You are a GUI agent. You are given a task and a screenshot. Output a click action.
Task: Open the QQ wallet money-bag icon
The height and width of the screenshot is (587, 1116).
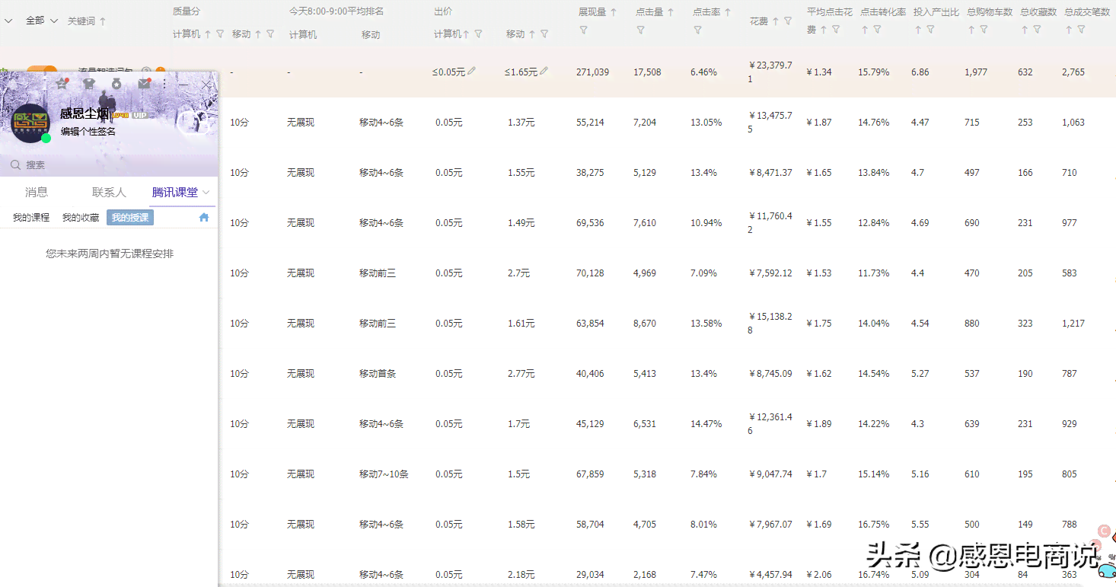click(x=116, y=84)
